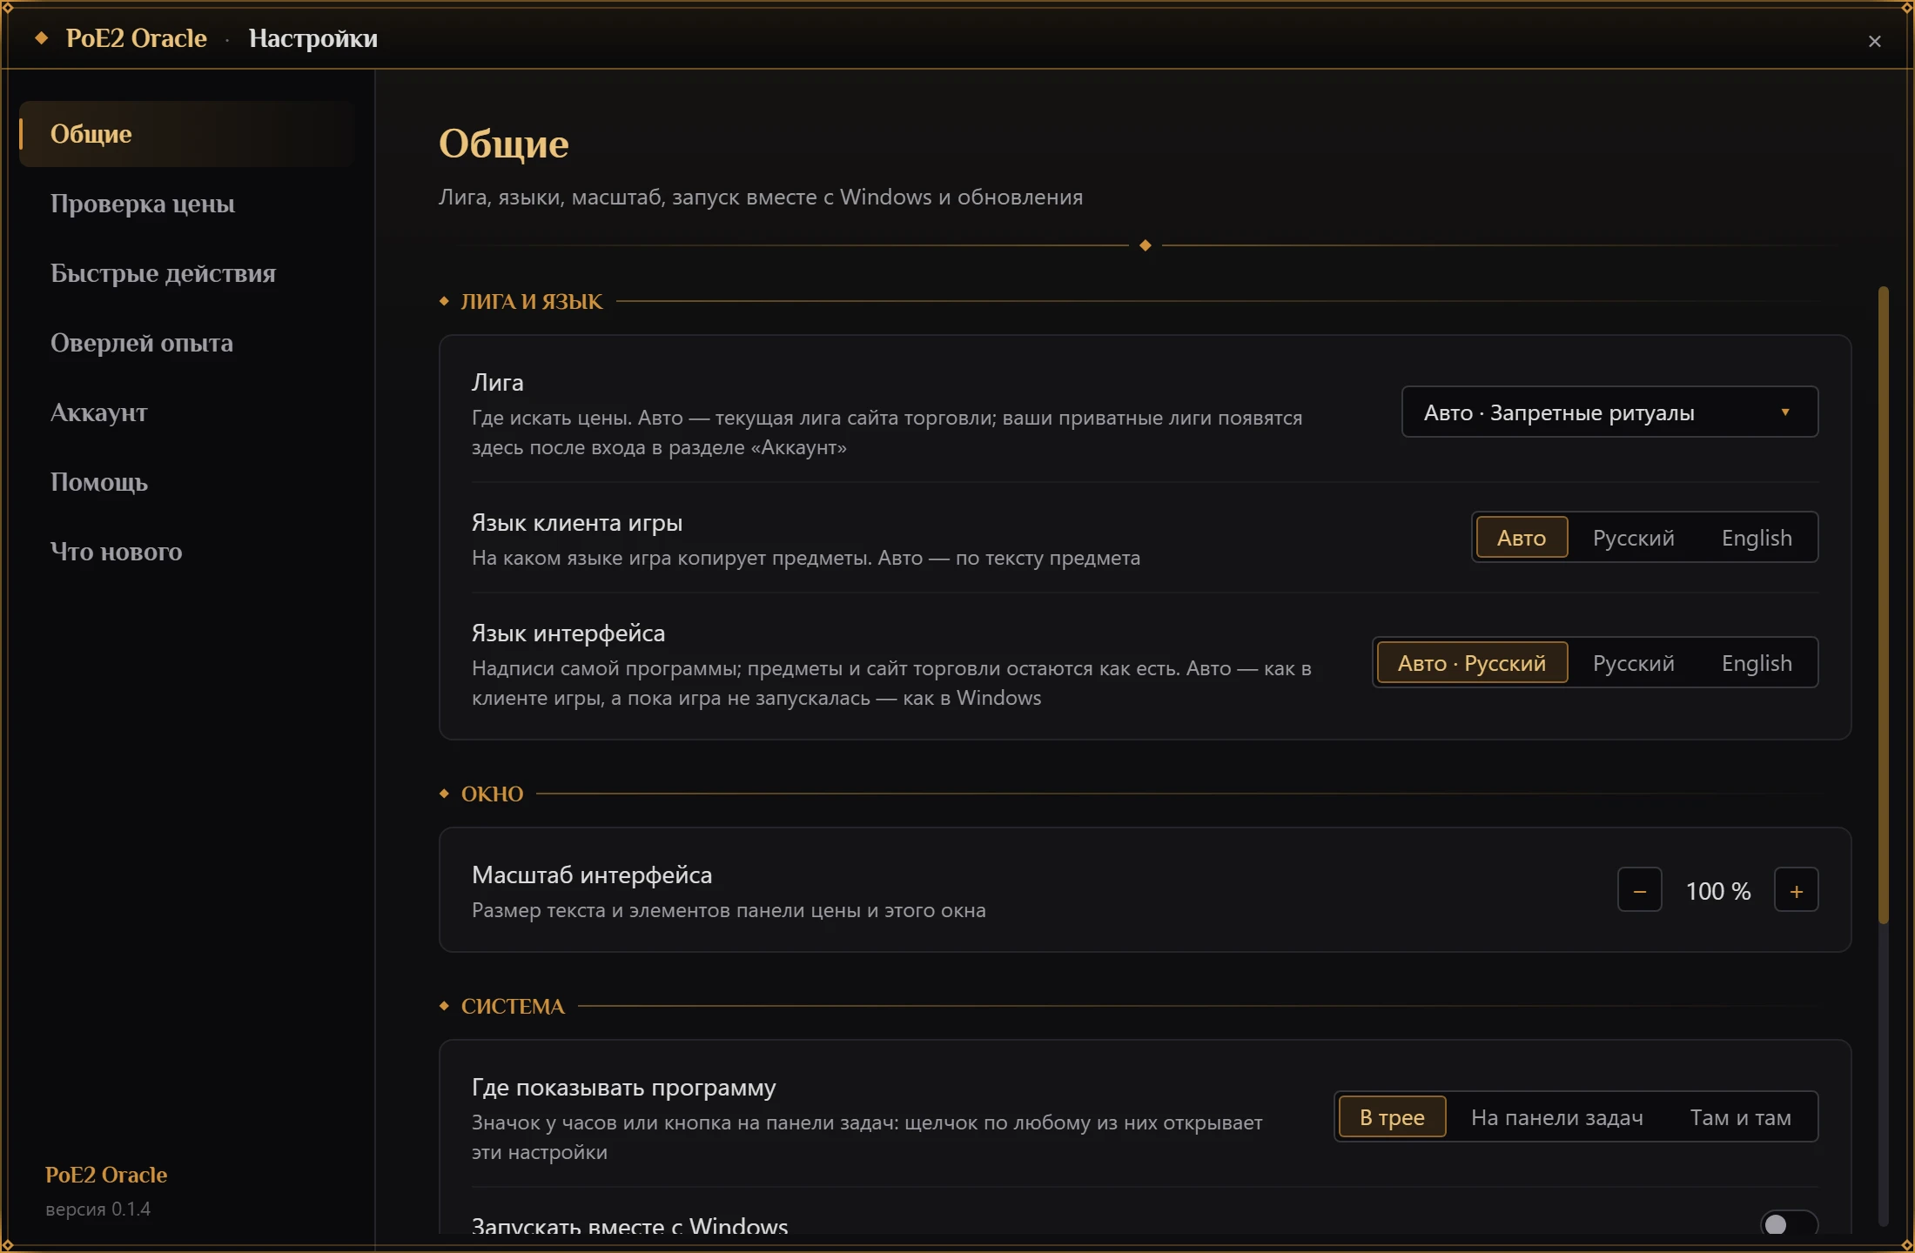Set Язык клиента игры to Русский
The image size is (1915, 1253).
click(1633, 538)
